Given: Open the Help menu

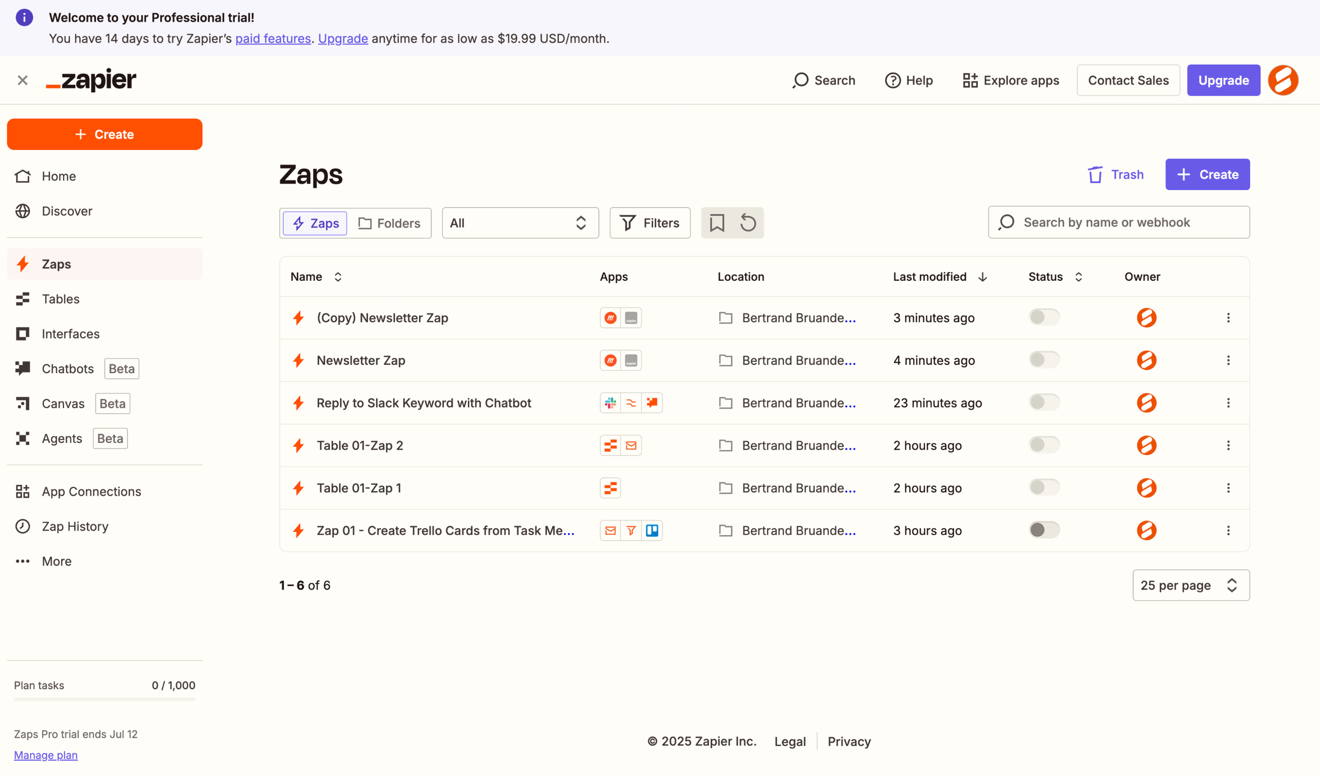Looking at the screenshot, I should click(909, 80).
